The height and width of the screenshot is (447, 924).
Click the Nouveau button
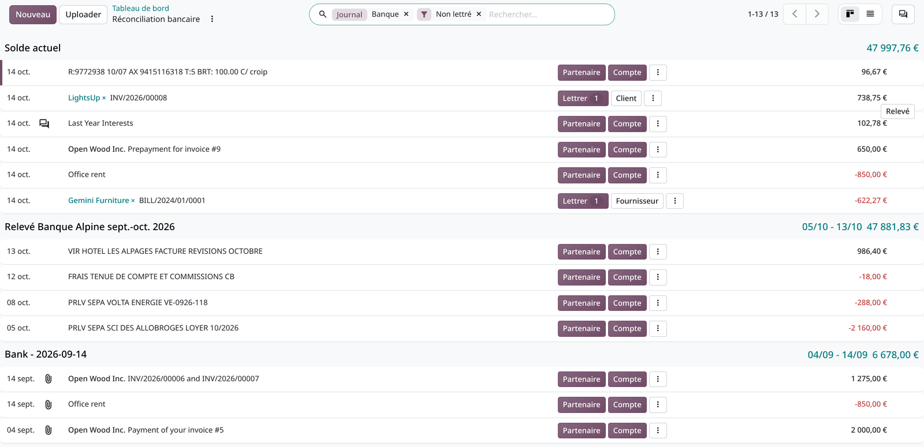tap(33, 14)
